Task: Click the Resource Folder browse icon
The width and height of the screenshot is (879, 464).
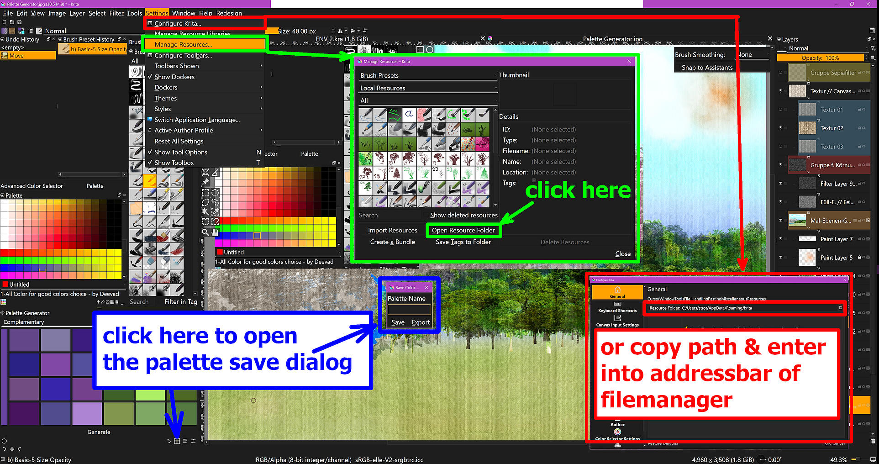Action: click(x=840, y=308)
